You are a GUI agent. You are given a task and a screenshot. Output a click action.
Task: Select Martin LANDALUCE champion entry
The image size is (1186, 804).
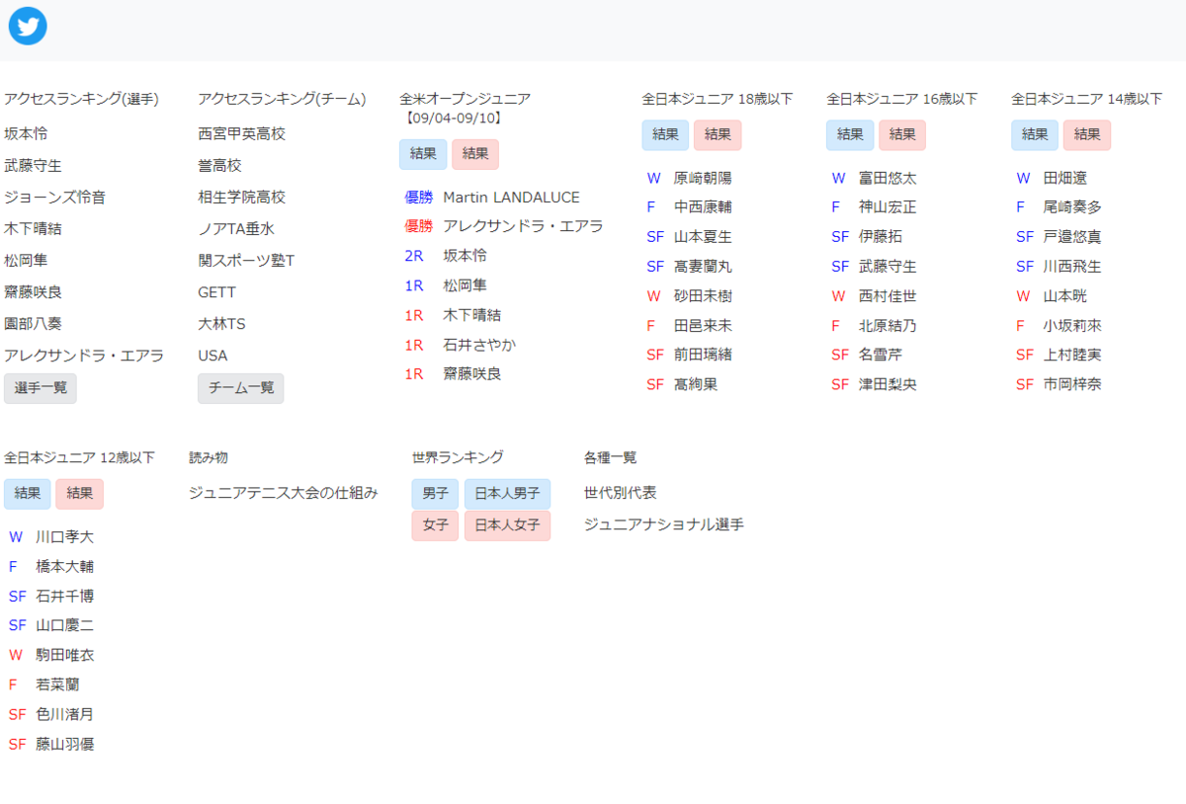pyautogui.click(x=511, y=198)
